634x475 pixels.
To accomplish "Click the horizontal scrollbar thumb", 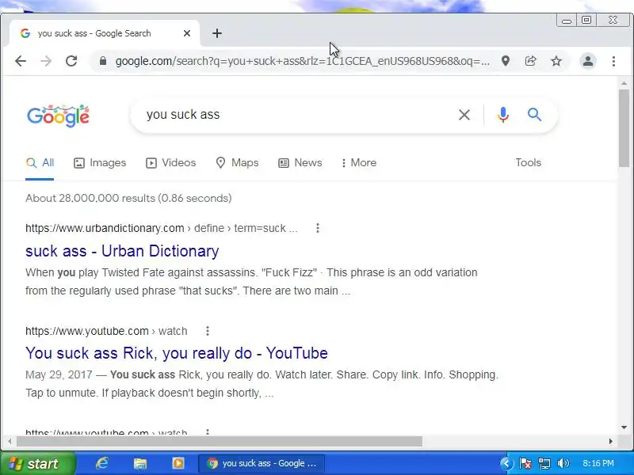I will 220,442.
